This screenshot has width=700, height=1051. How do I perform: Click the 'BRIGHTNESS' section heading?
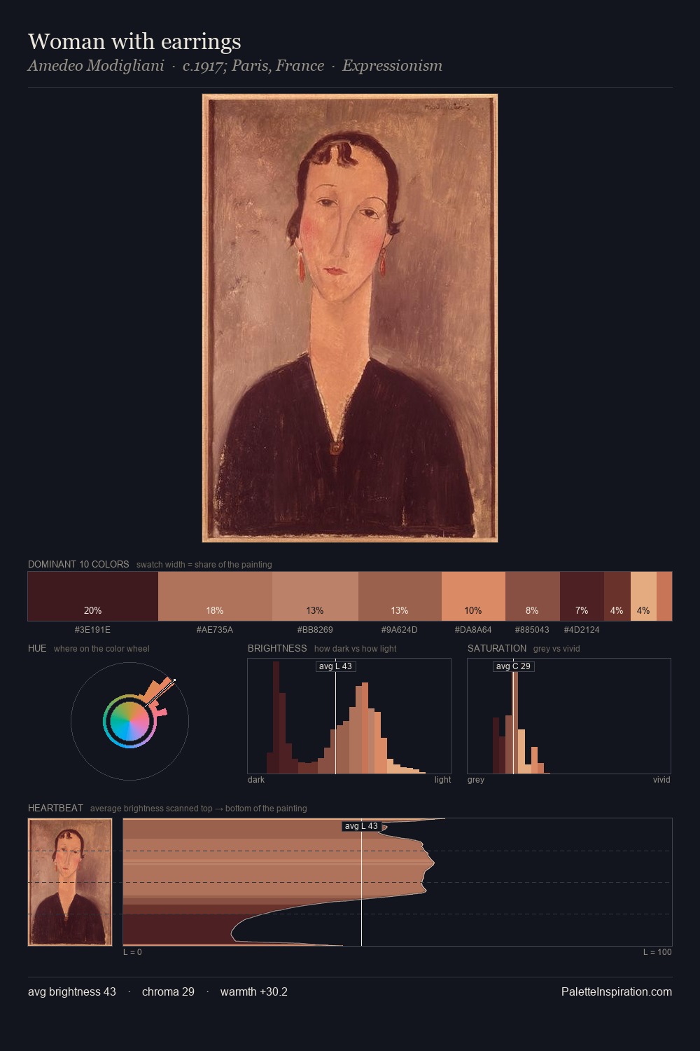point(277,648)
